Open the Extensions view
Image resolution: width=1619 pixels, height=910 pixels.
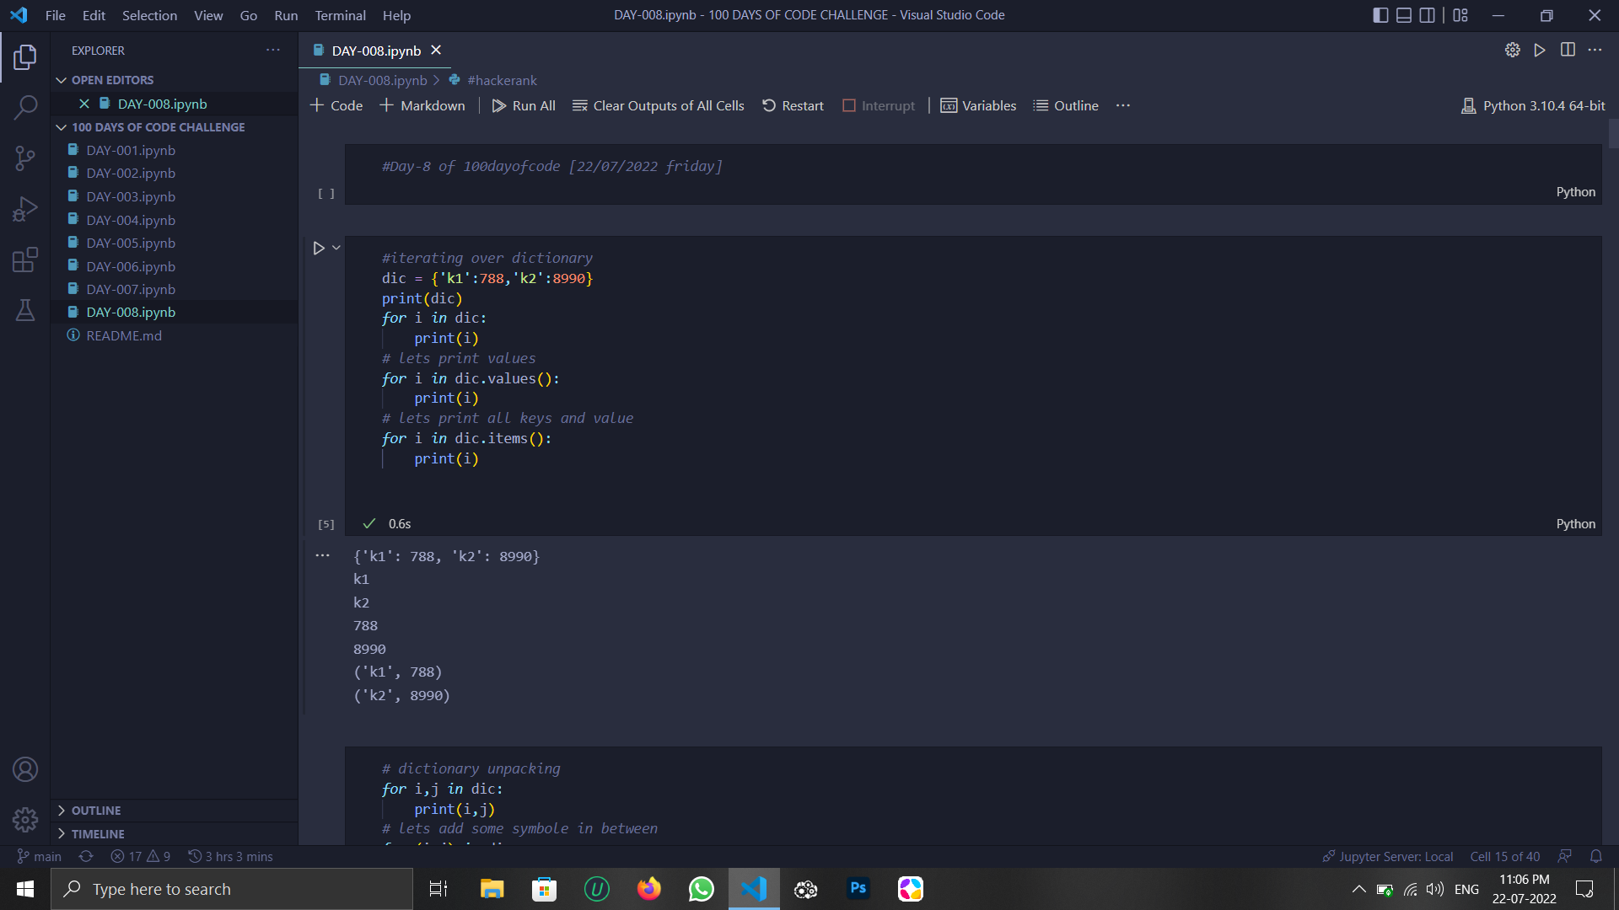point(25,260)
